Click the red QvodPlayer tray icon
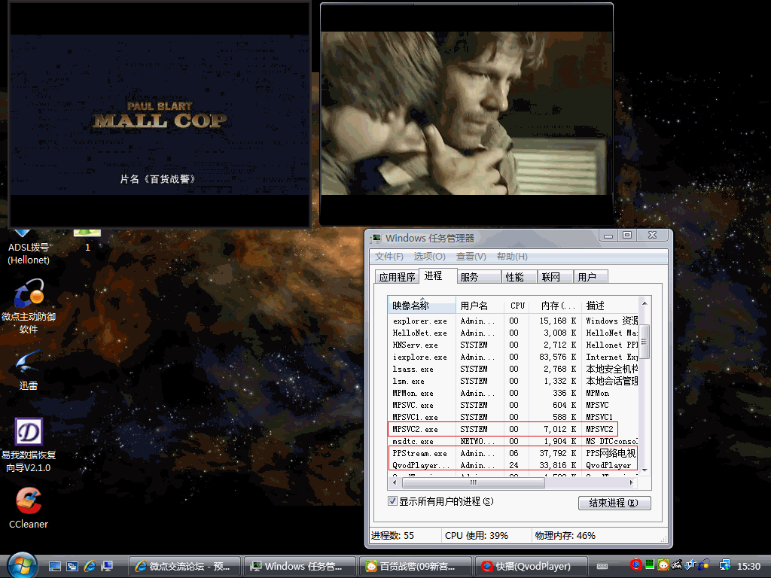Image resolution: width=771 pixels, height=578 pixels. [635, 564]
